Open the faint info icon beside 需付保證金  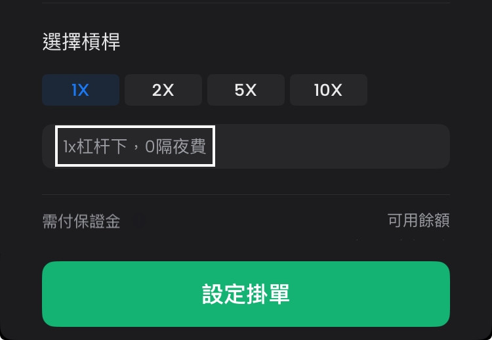click(140, 221)
